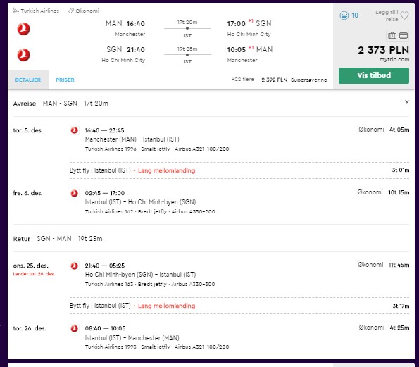Click the MAN 16:40 departure summary
The height and width of the screenshot is (367, 419).
[125, 23]
